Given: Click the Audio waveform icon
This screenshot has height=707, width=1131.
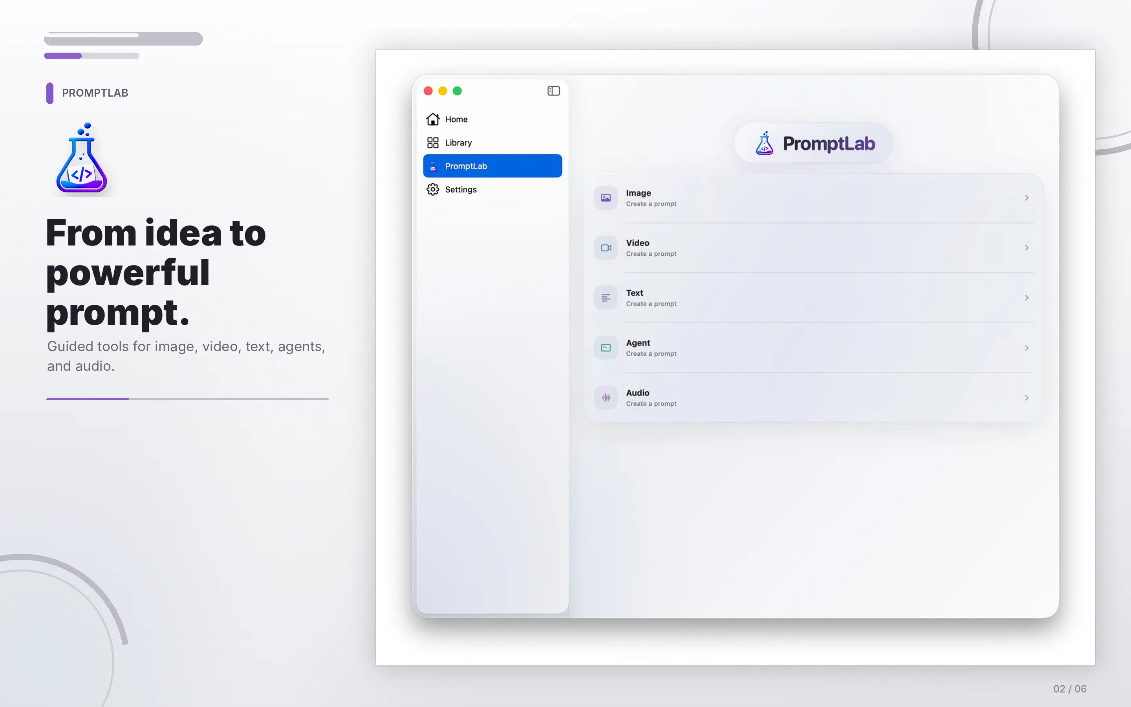Looking at the screenshot, I should click(606, 398).
